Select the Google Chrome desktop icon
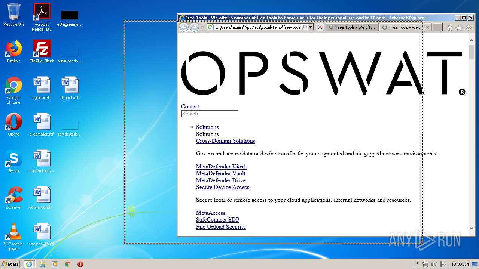The width and height of the screenshot is (479, 269). click(x=13, y=90)
